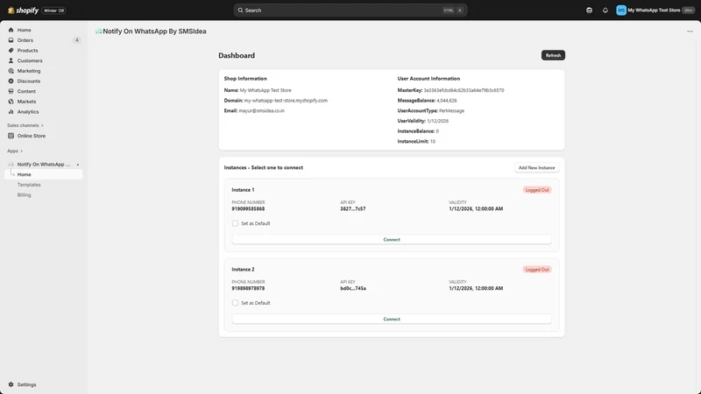This screenshot has width=701, height=394.
Task: Click the UserValidity date 1/12/2026
Action: pos(437,121)
